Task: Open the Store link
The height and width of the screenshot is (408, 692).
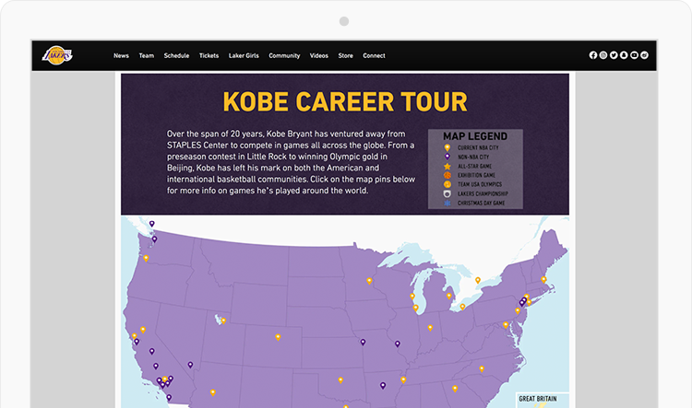Action: pos(346,55)
